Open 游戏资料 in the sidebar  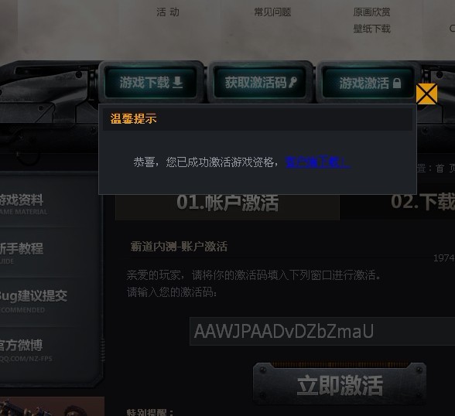coord(23,204)
